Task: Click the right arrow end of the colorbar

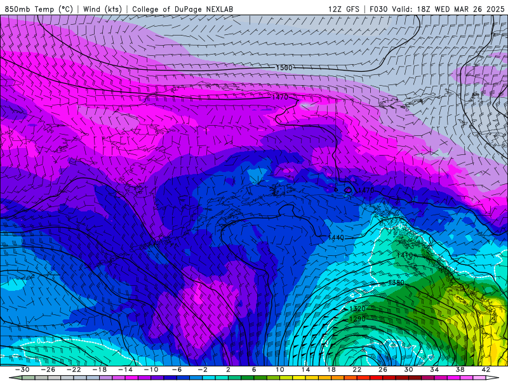Action: click(x=493, y=378)
